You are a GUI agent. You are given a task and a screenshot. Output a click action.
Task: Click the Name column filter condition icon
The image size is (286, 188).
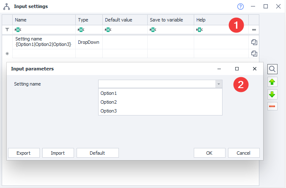pyautogui.click(x=18, y=30)
